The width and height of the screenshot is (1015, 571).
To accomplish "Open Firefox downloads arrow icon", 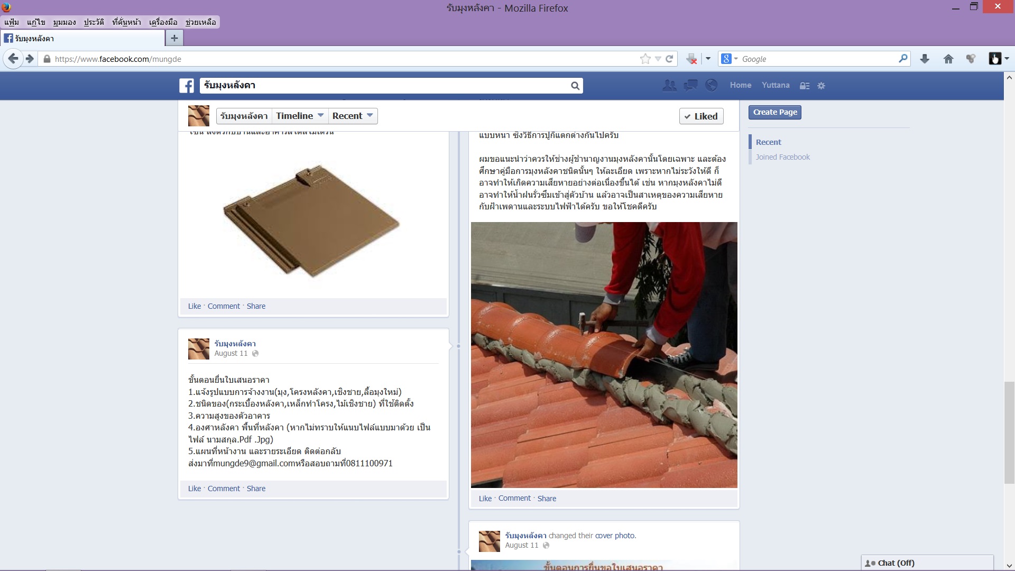I will [x=925, y=59].
